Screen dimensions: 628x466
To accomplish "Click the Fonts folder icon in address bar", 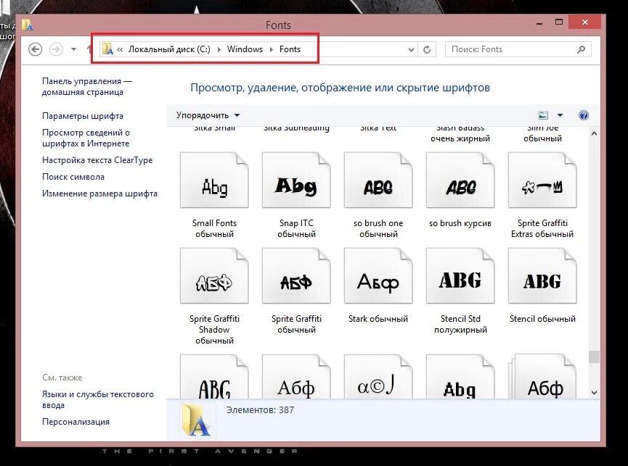I will (x=107, y=49).
